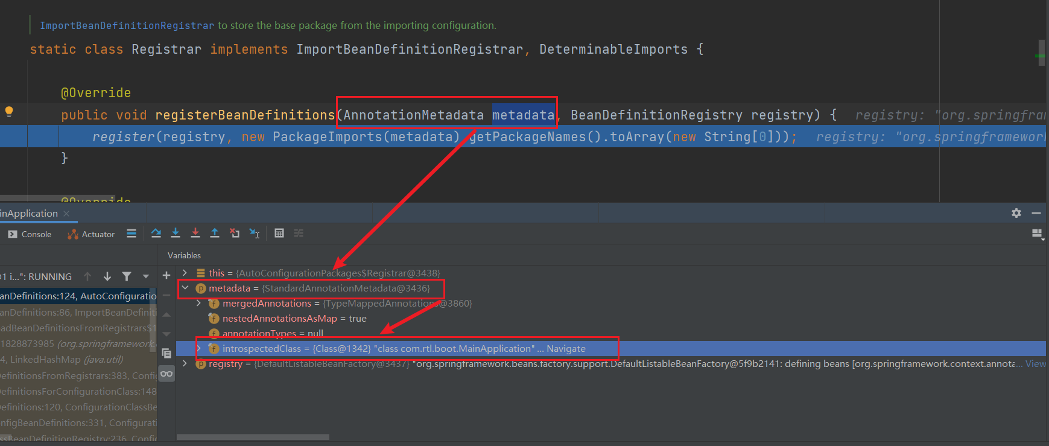Click the New Watch plus icon
This screenshot has width=1049, height=446.
[x=166, y=275]
